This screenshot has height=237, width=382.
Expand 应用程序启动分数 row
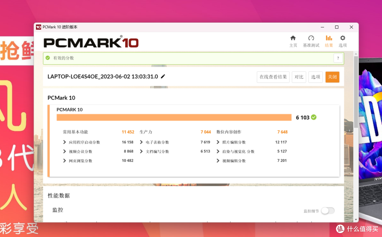pyautogui.click(x=65, y=142)
